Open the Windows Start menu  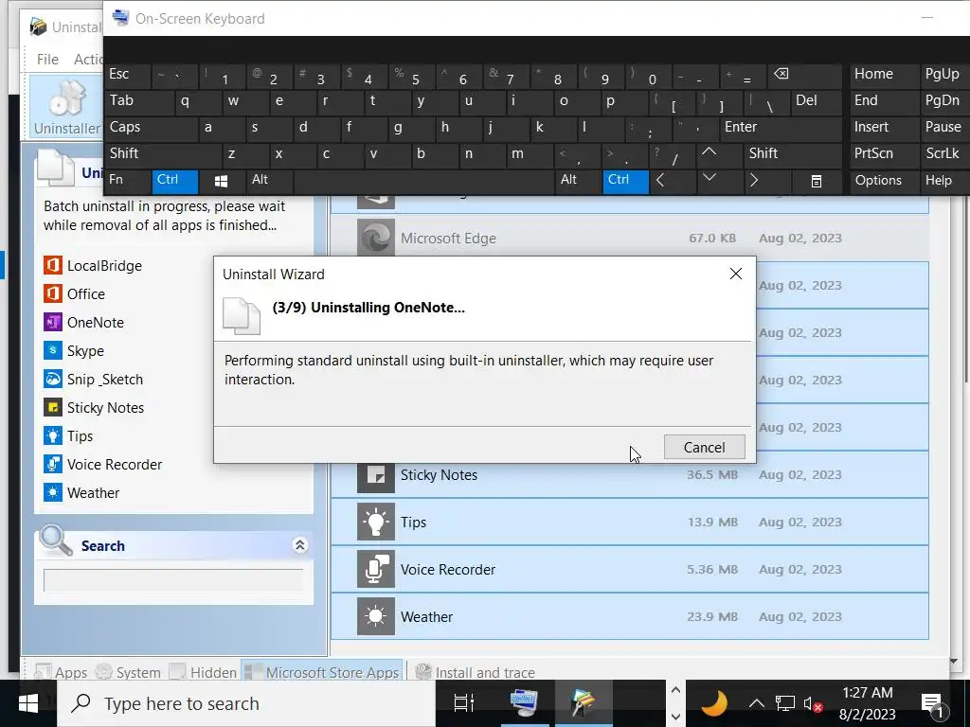click(28, 703)
